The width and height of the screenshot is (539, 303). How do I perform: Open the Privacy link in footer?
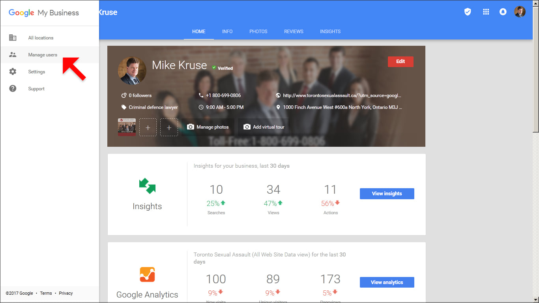(x=66, y=293)
